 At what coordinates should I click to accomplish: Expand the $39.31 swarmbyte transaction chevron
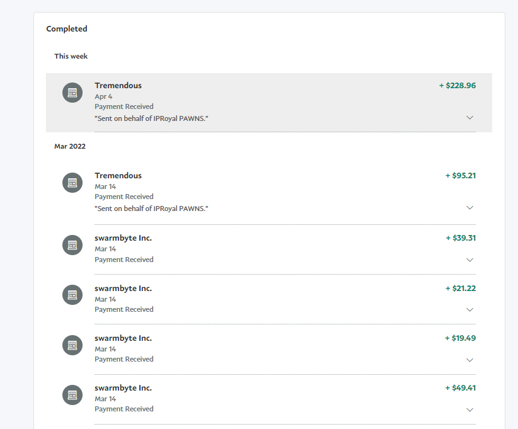(x=469, y=260)
